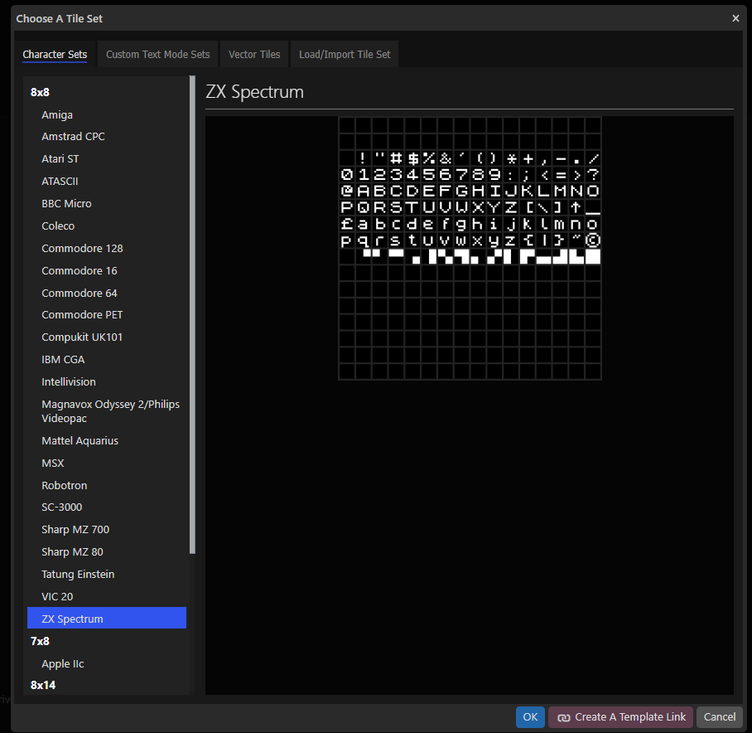Select the VIC 20 character set

[x=107, y=597]
